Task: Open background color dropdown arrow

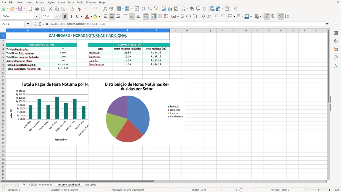Action: [99, 16]
